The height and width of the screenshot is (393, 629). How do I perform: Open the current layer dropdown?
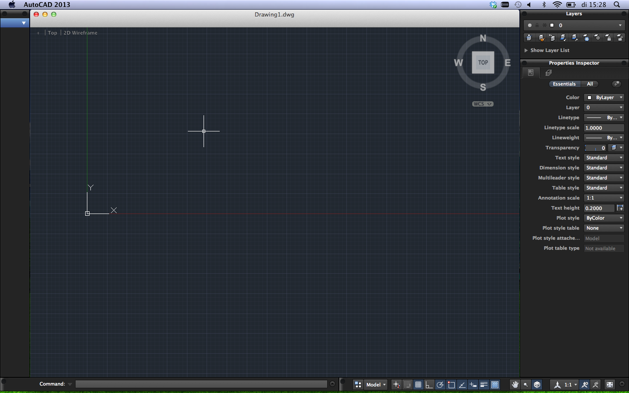(x=574, y=25)
